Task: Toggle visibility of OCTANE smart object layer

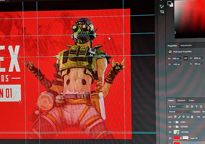Action: tap(170, 132)
